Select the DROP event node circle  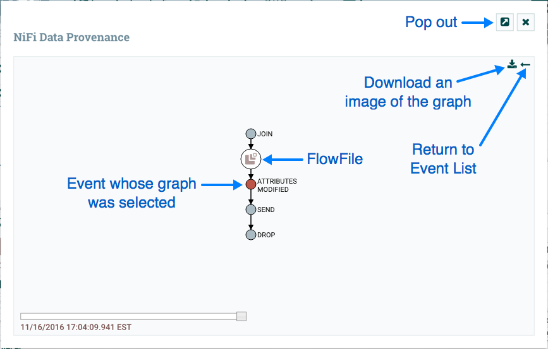(251, 235)
